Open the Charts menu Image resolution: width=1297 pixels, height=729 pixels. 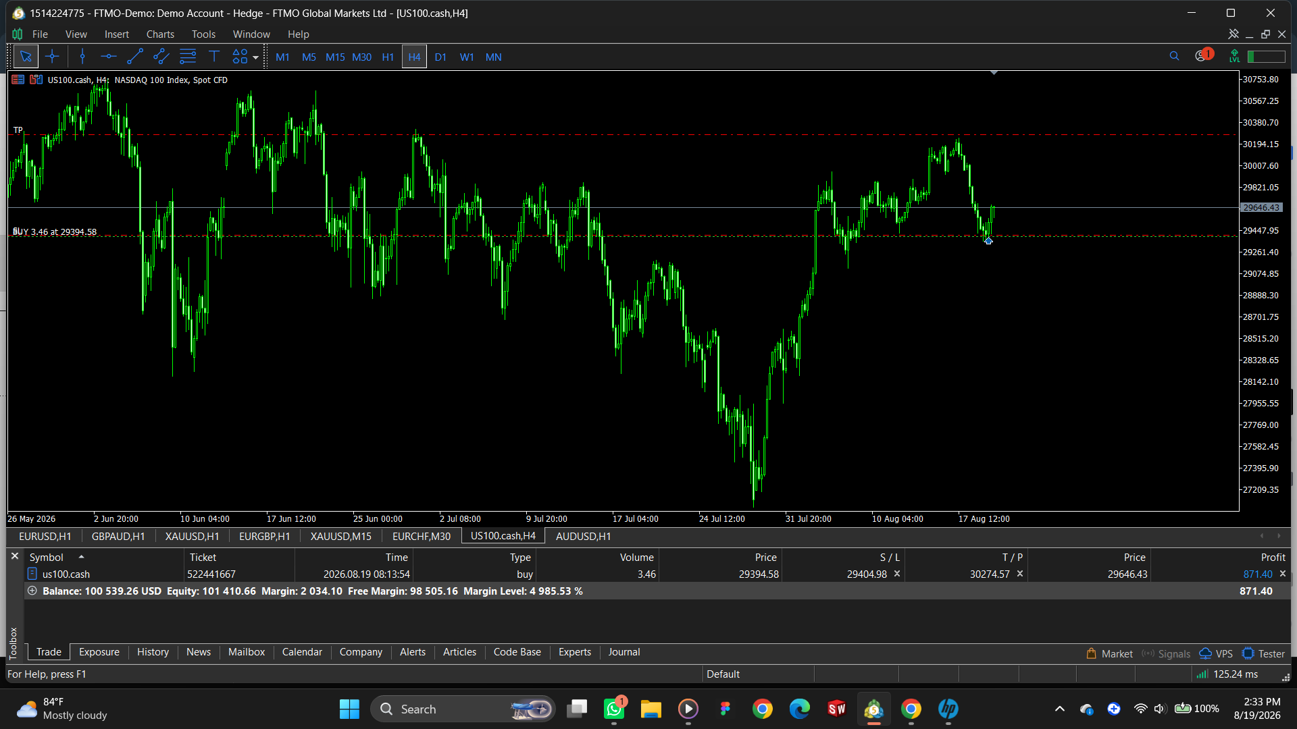160,34
